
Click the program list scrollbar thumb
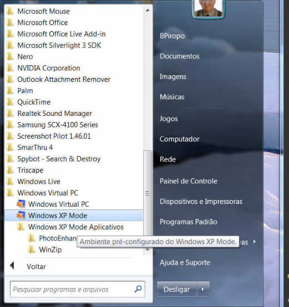(148, 193)
